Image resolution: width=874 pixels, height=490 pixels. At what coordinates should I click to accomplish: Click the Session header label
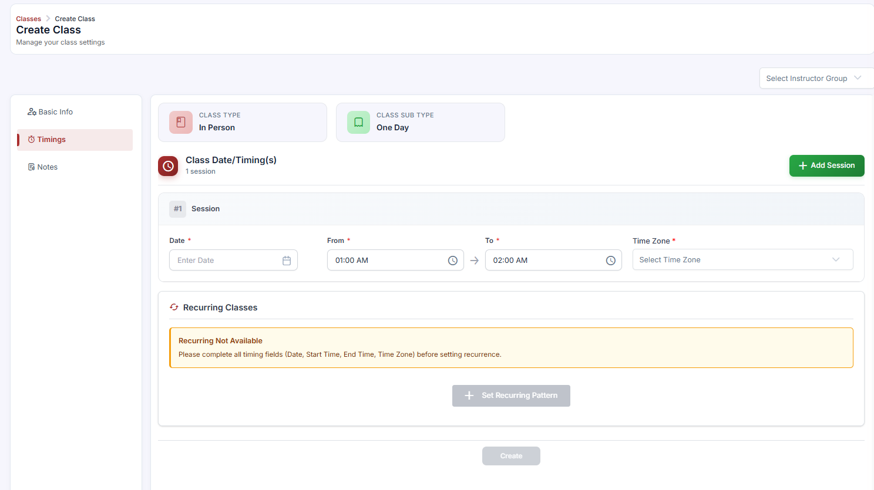206,209
